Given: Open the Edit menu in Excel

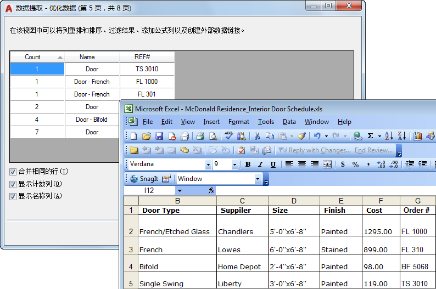Looking at the screenshot, I should 167,122.
